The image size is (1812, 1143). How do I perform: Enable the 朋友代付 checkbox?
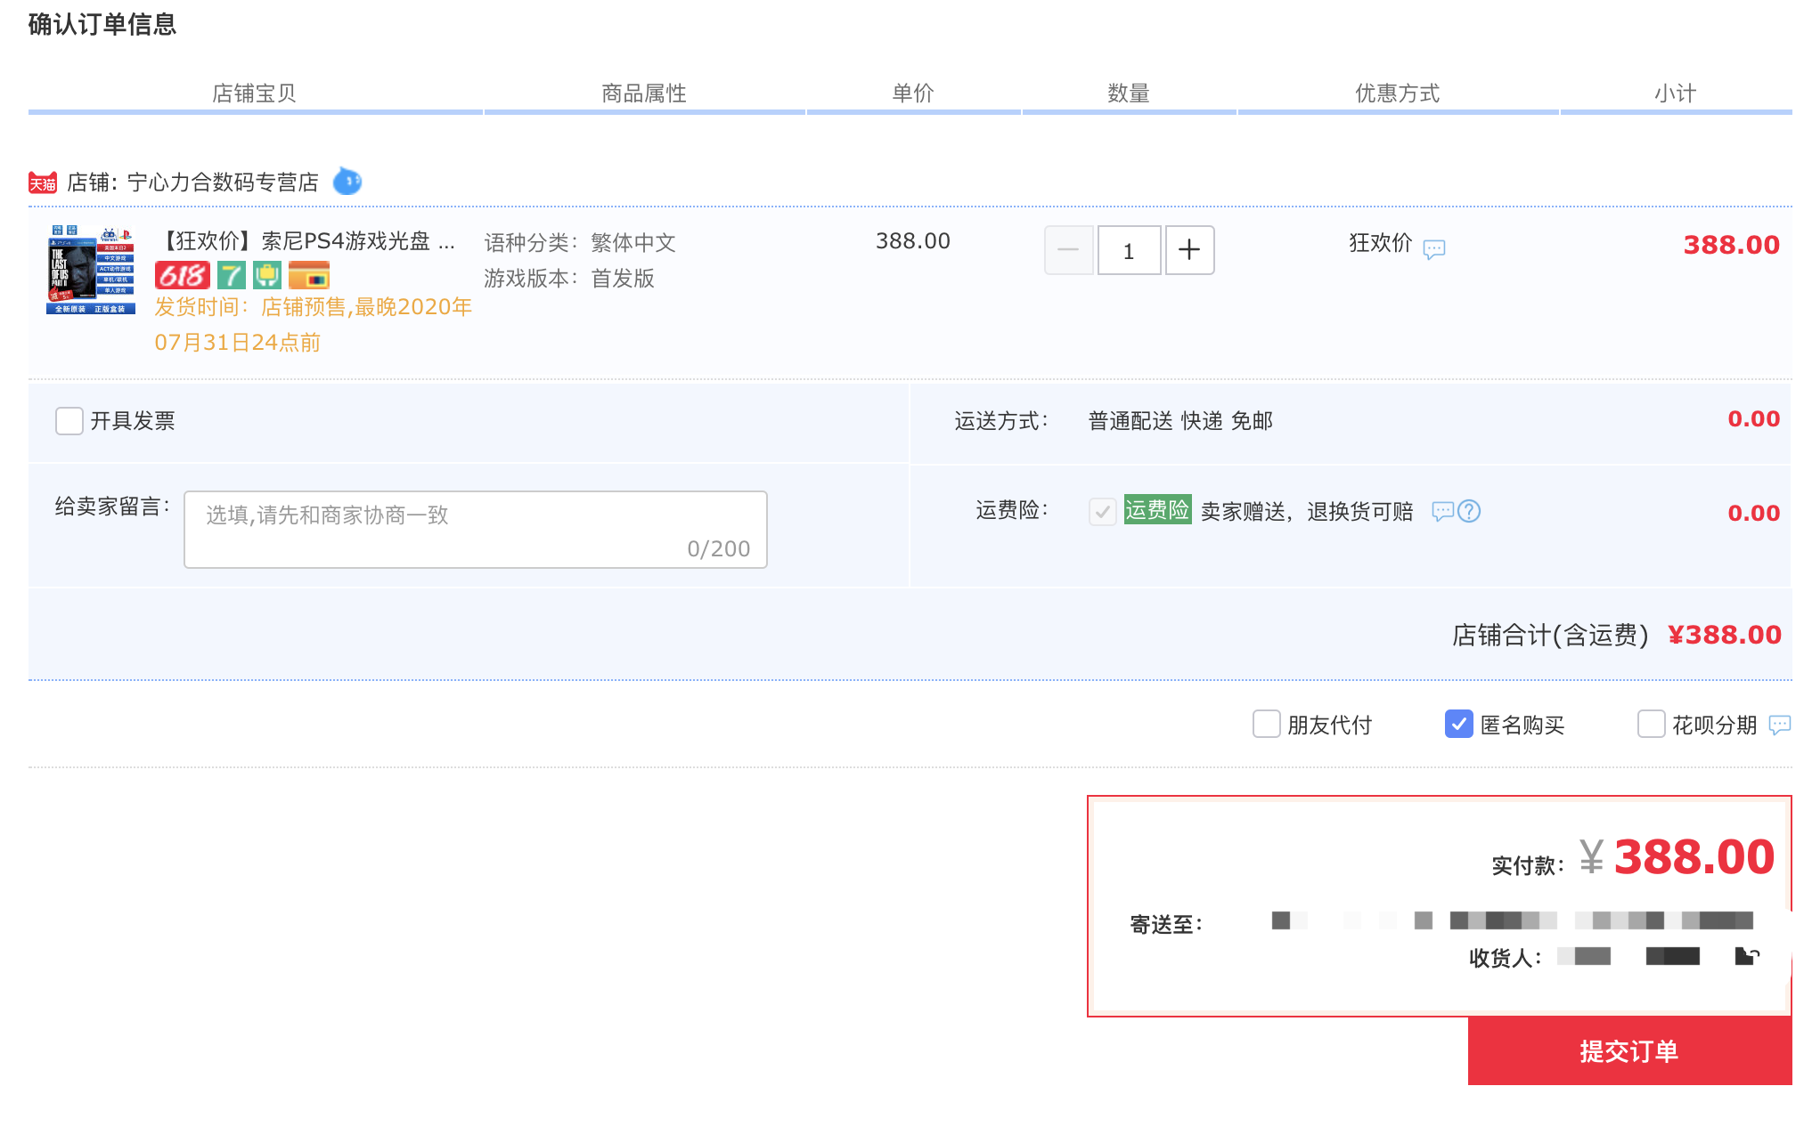coord(1267,724)
